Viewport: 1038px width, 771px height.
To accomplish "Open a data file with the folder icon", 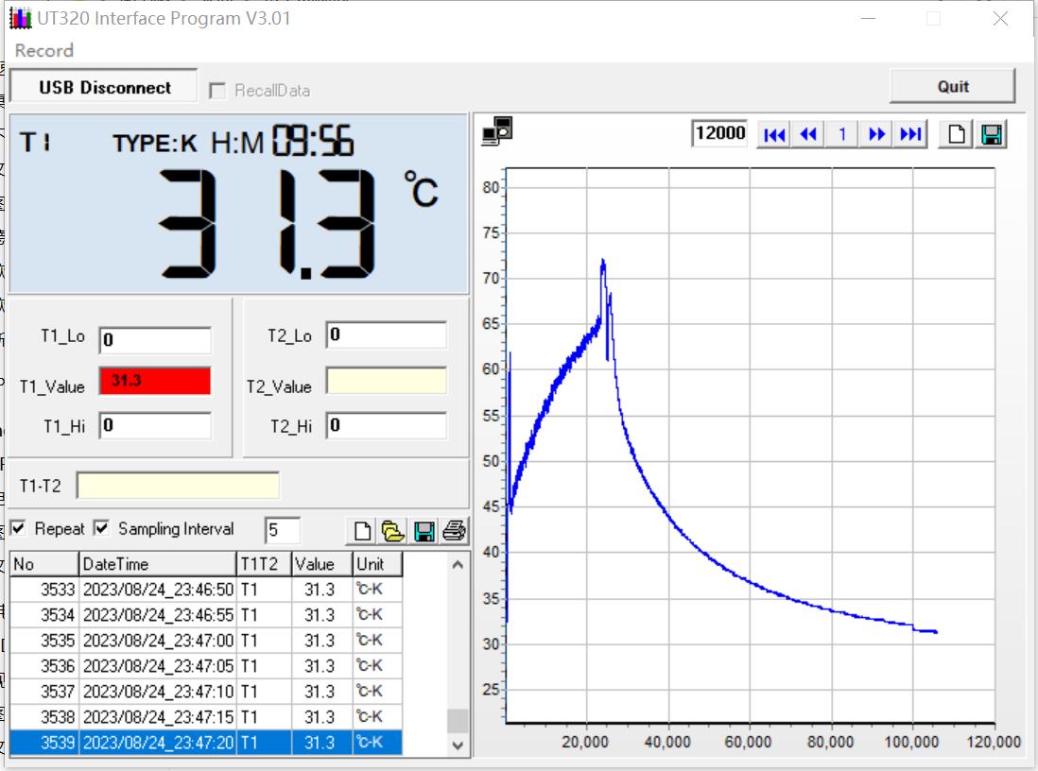I will tap(393, 531).
